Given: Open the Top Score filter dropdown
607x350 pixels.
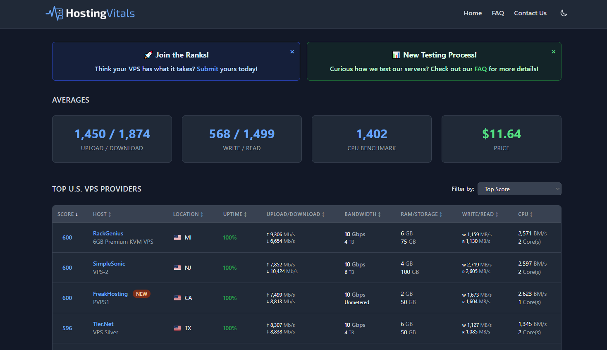Looking at the screenshot, I should point(519,189).
